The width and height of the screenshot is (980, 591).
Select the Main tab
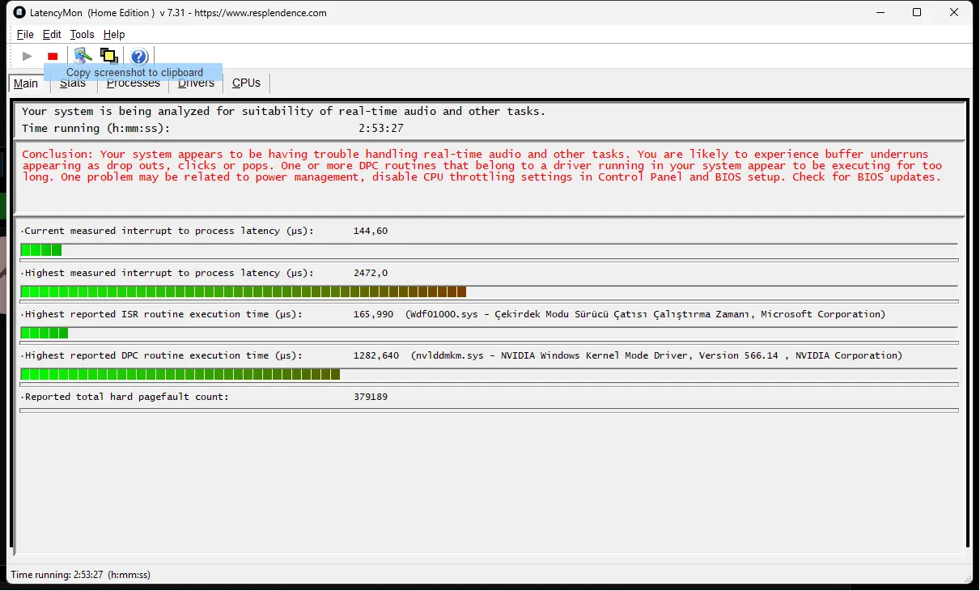click(x=26, y=83)
